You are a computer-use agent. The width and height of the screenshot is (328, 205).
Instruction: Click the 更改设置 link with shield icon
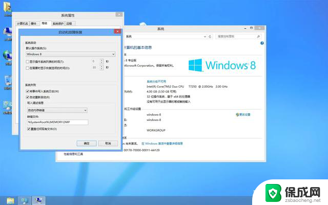click(x=243, y=115)
